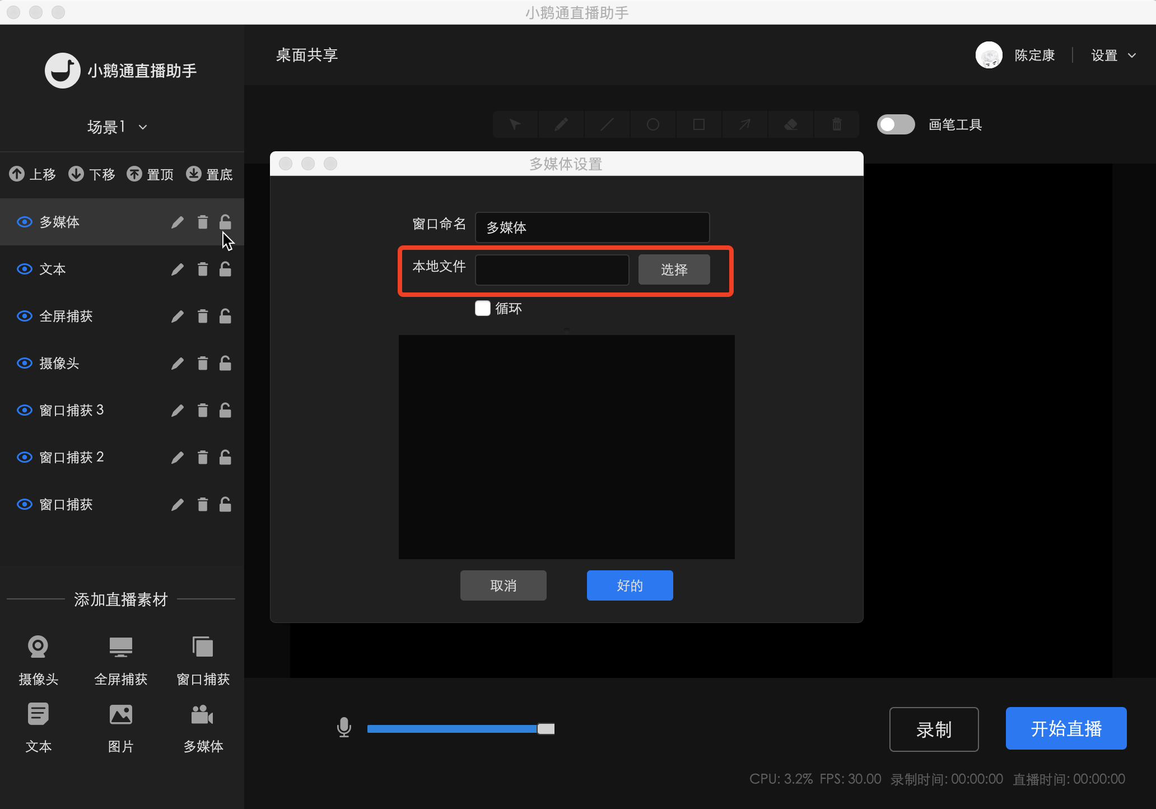Add a 图片 source from the material panel
This screenshot has width=1156, height=809.
click(120, 727)
